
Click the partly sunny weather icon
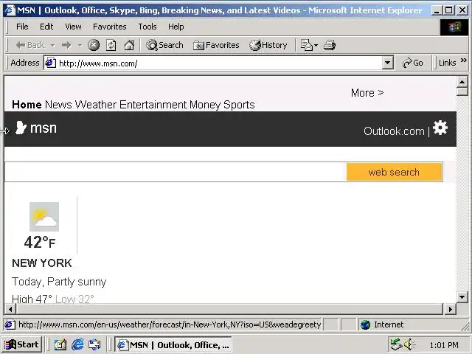click(x=44, y=217)
